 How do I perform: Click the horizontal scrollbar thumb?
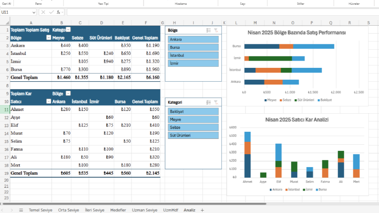click(x=134, y=204)
